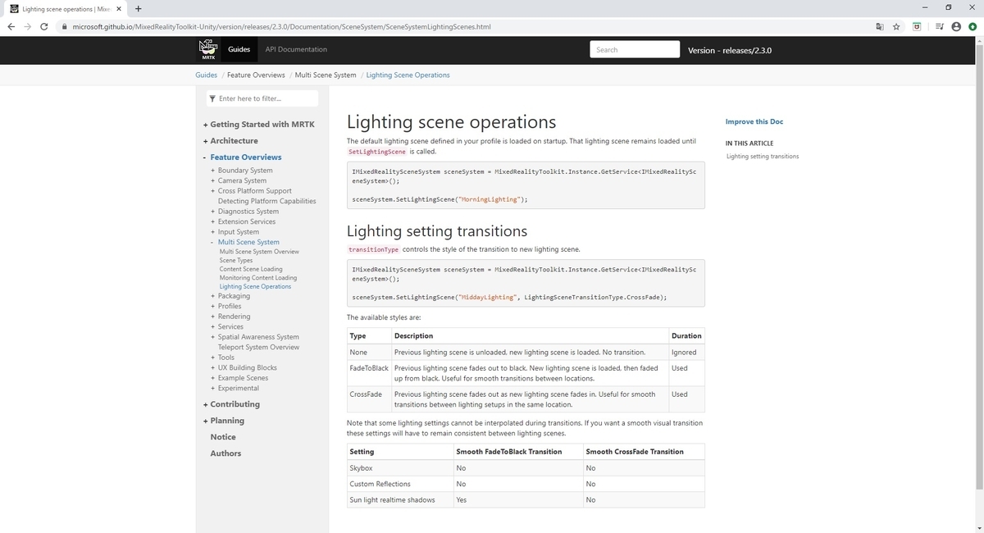Expand the Spatial Awareness System node
Screen dimensions: 984x533
213,337
